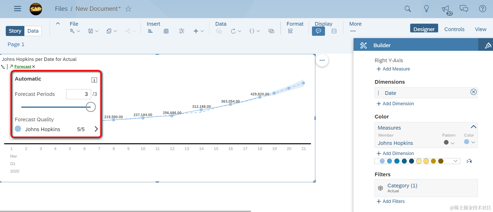Image resolution: width=493 pixels, height=212 pixels.
Task: Click the Copy pages icon
Action: [x=109, y=31]
